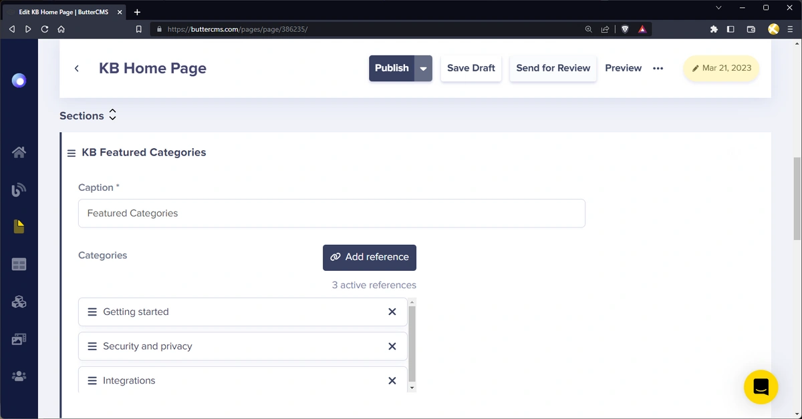Click the Integrations reference row
Screen dimensions: 802x419
tap(243, 380)
